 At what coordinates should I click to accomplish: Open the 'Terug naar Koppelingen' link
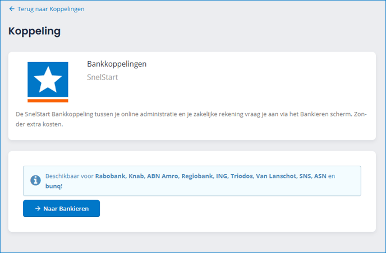(x=50, y=9)
